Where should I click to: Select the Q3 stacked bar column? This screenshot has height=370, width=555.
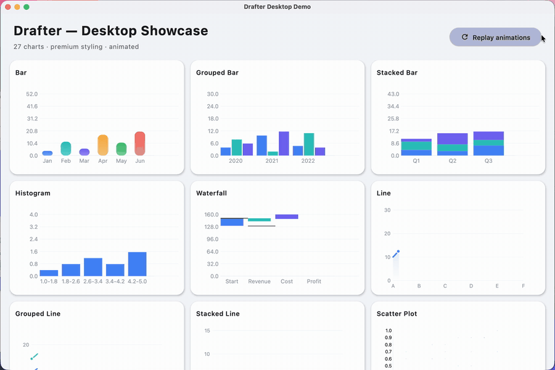pyautogui.click(x=488, y=144)
